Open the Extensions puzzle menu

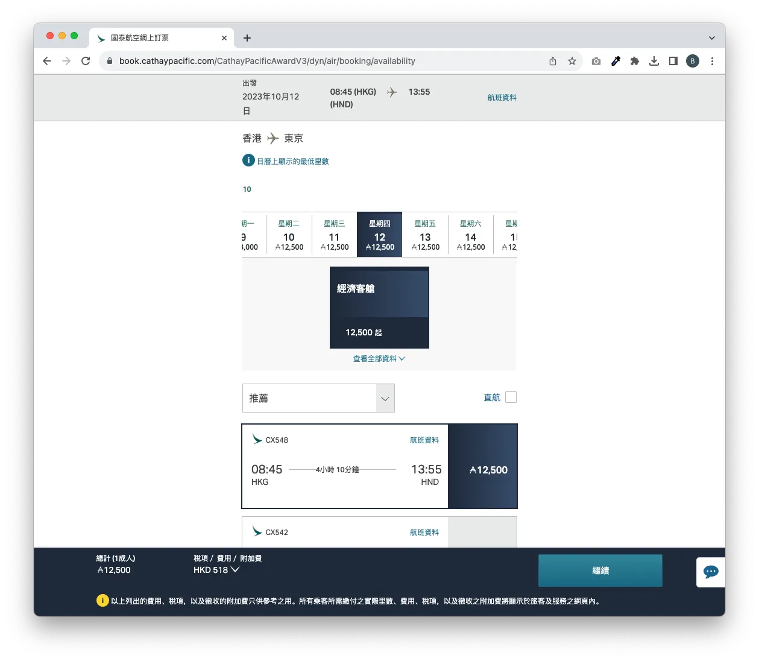click(635, 61)
